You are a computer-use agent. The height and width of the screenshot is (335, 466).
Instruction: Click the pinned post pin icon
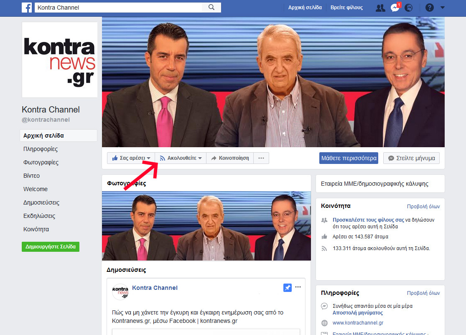(x=288, y=288)
